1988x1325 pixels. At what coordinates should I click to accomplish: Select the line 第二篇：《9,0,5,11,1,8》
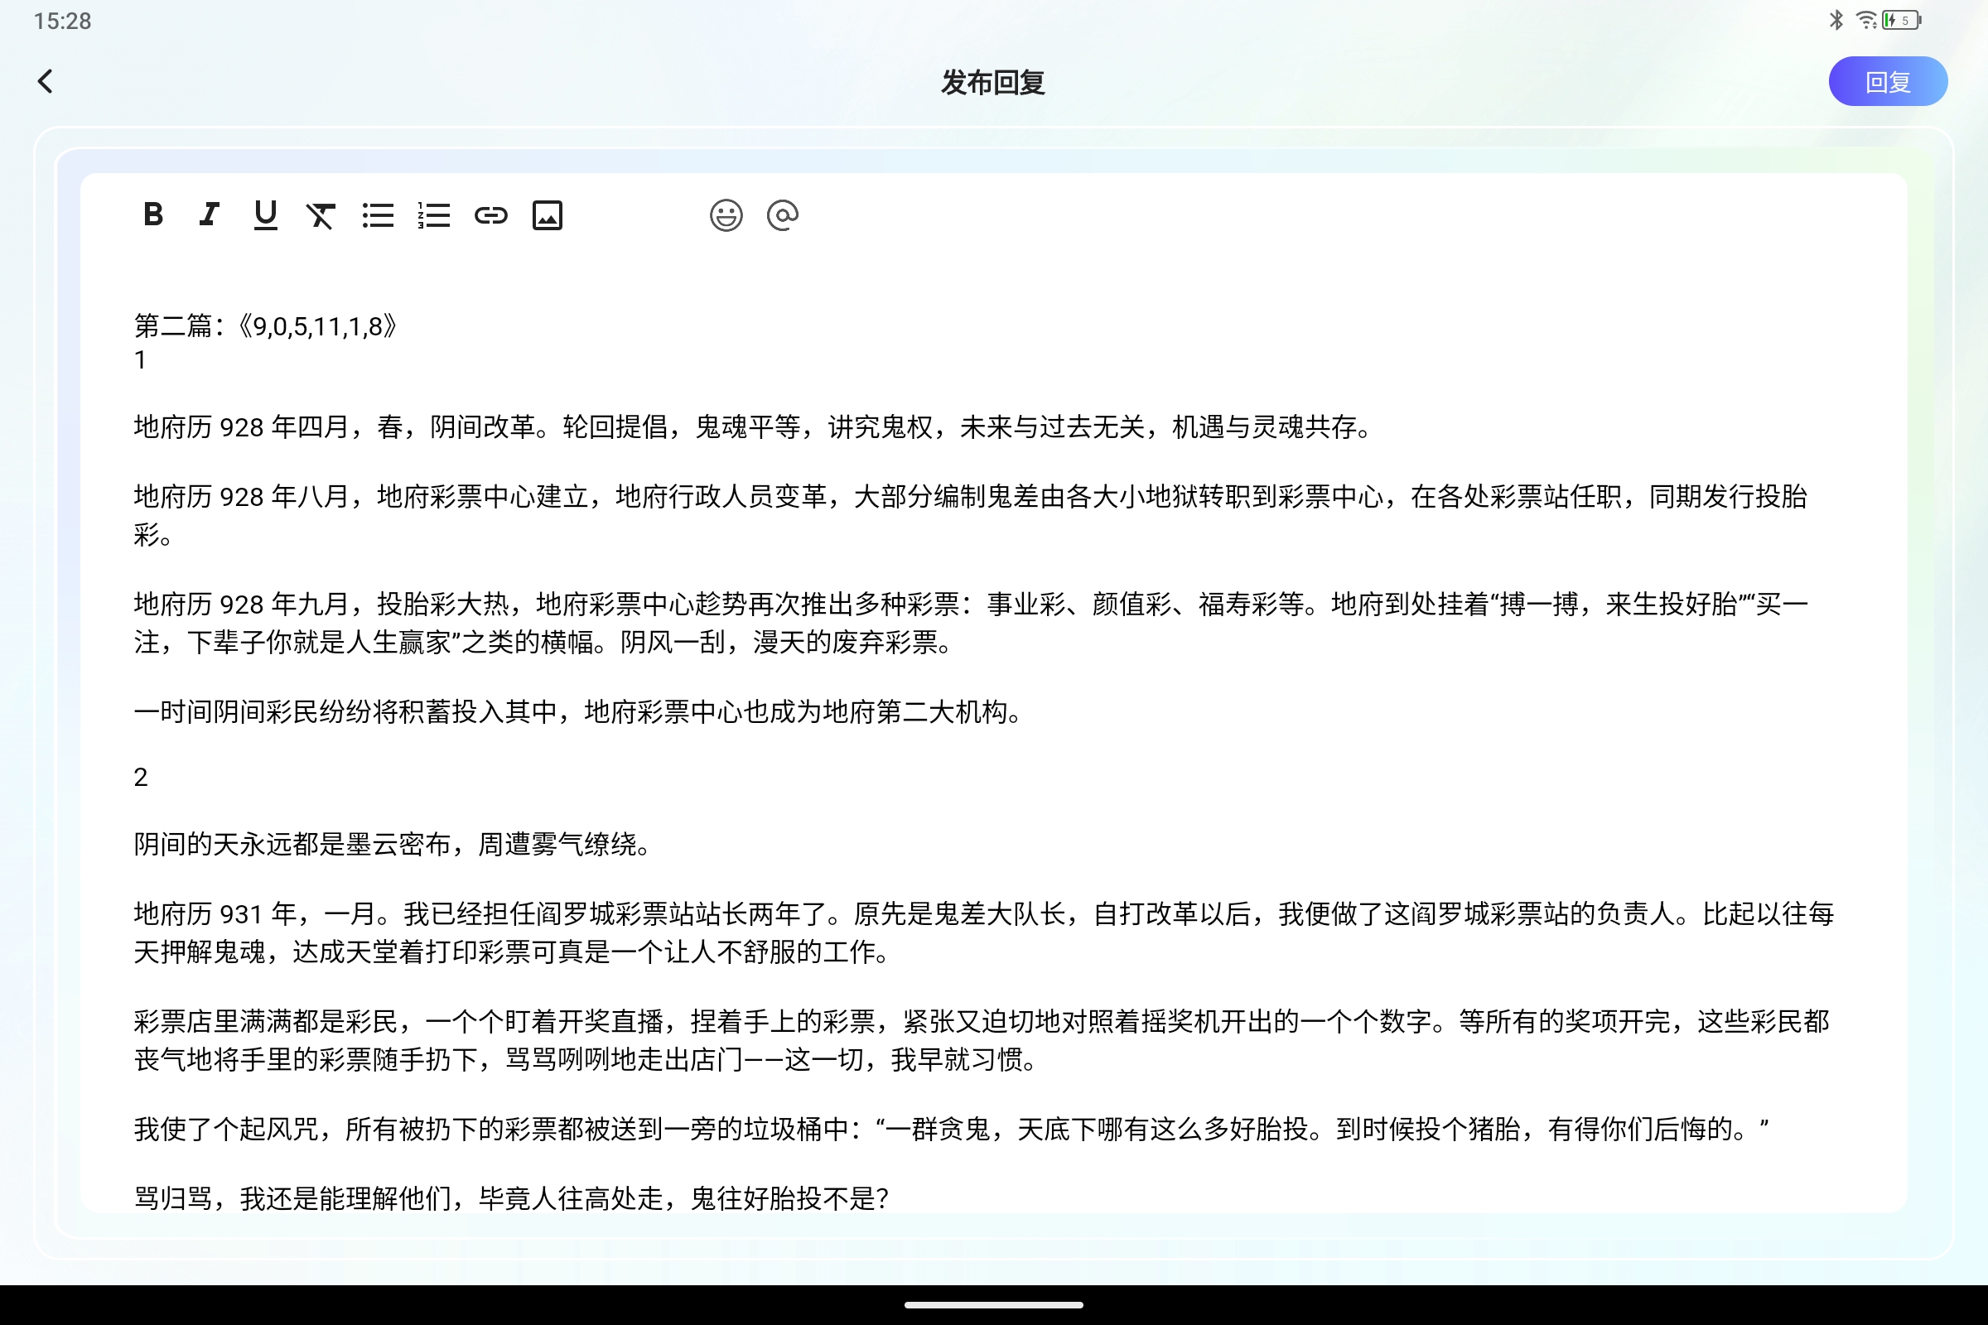pyautogui.click(x=266, y=326)
